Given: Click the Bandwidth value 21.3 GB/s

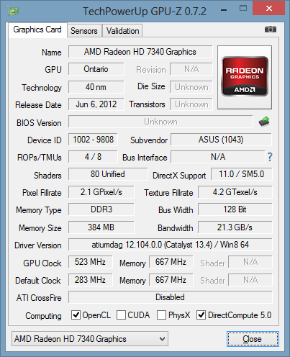Looking at the screenshot, I should tap(235, 227).
